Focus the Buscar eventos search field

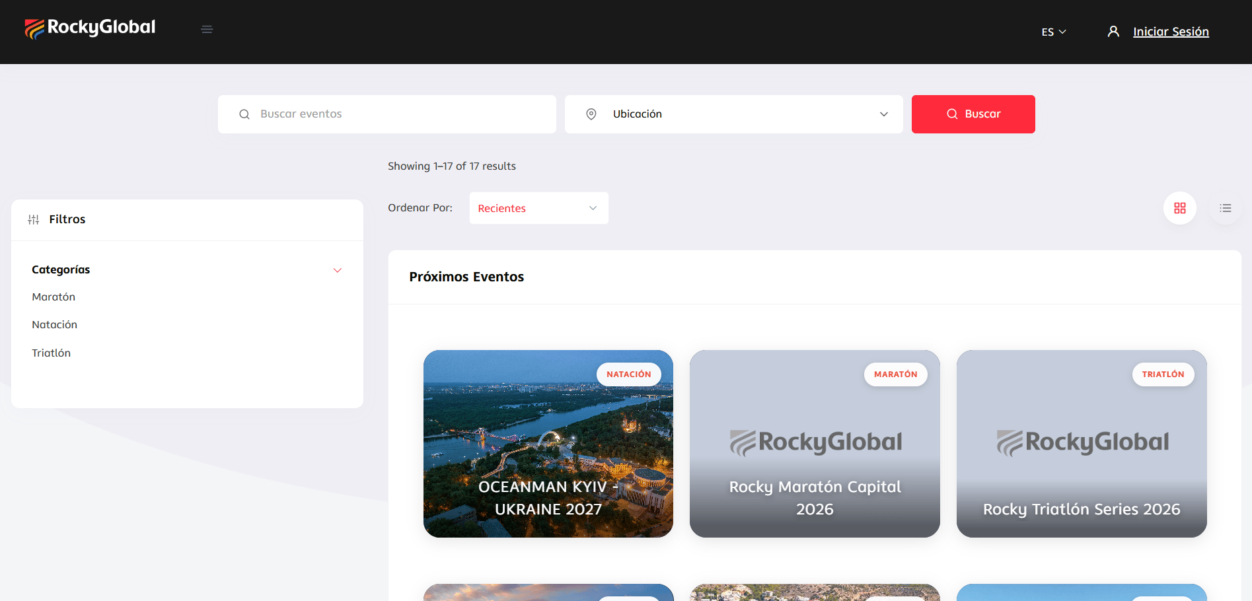387,114
